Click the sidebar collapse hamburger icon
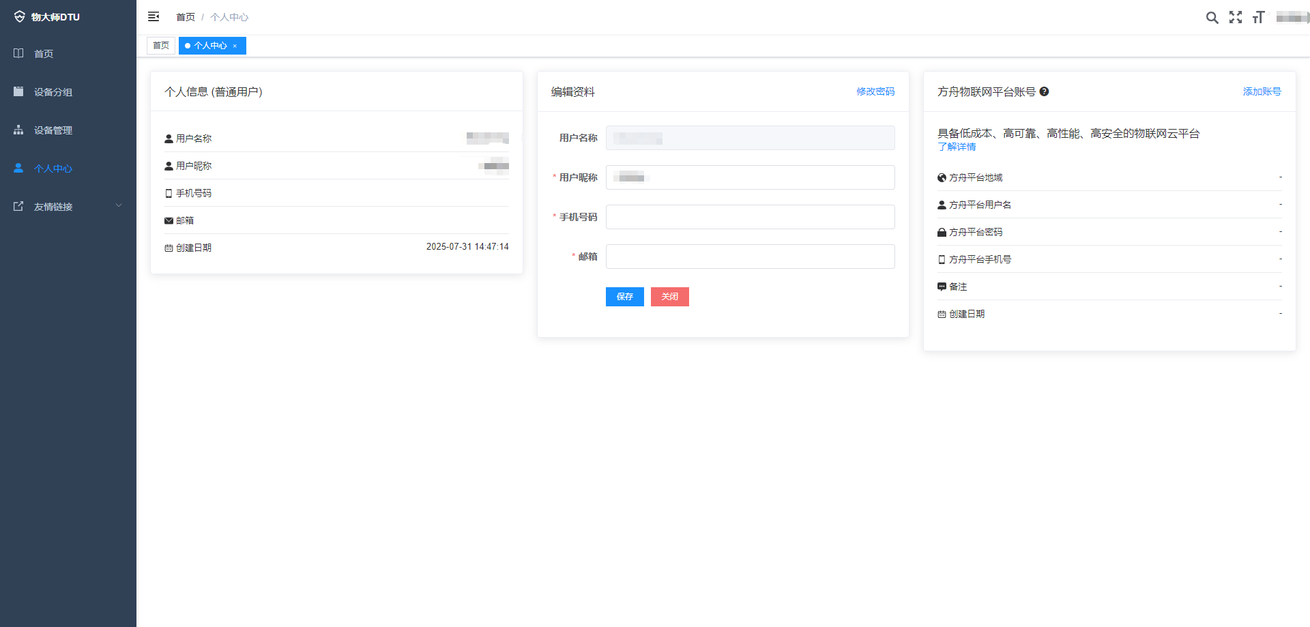The image size is (1310, 627). (154, 17)
